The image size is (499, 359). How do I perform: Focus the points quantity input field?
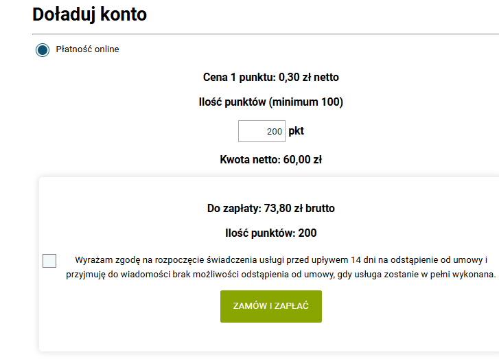262,131
